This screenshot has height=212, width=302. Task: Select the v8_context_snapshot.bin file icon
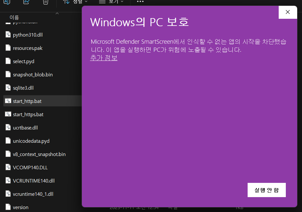[8, 154]
